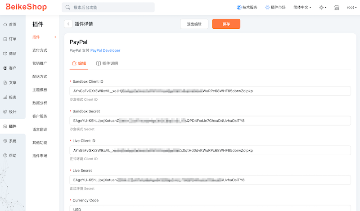Focus the 搜索后台功能 search field

(x=108, y=7)
